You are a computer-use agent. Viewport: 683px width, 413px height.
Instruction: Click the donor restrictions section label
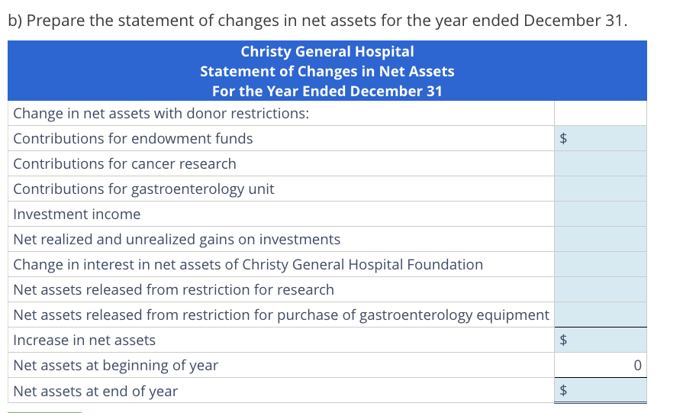click(x=161, y=114)
